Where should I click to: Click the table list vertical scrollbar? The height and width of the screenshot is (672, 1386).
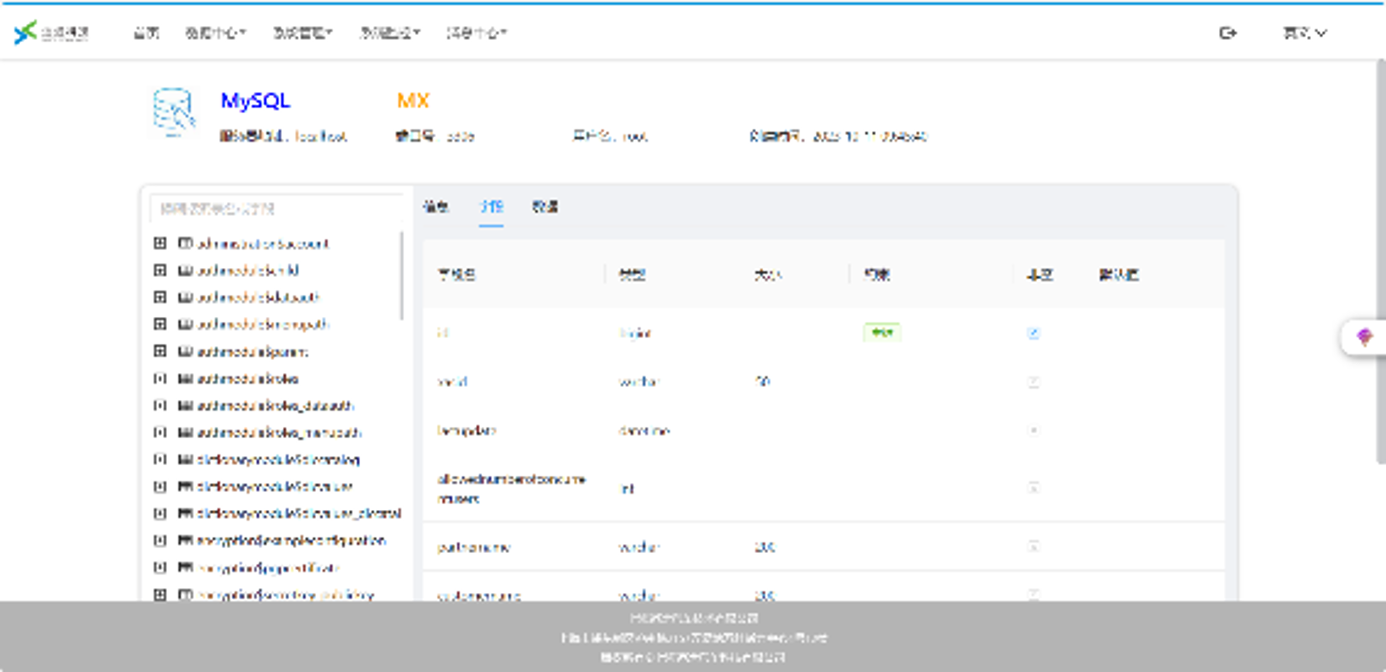tap(401, 276)
